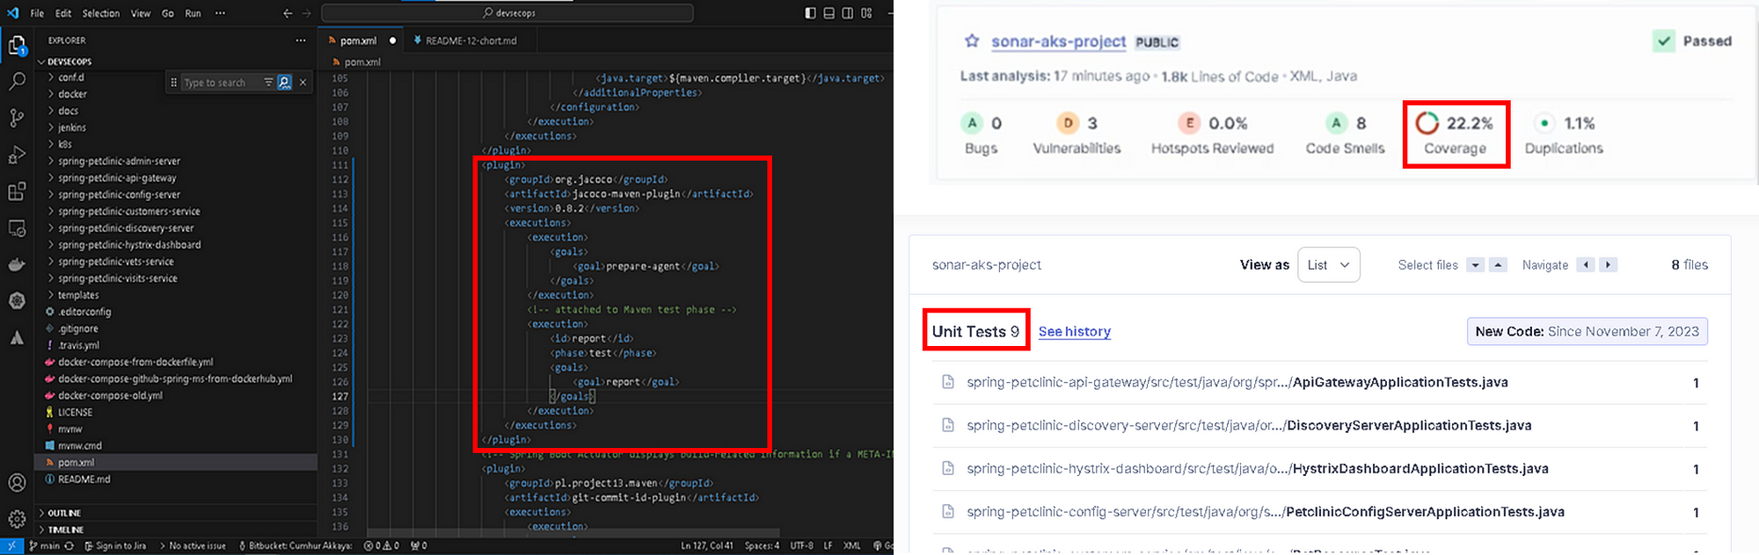Expand the templates folder
This screenshot has width=1759, height=555.
coord(78,295)
